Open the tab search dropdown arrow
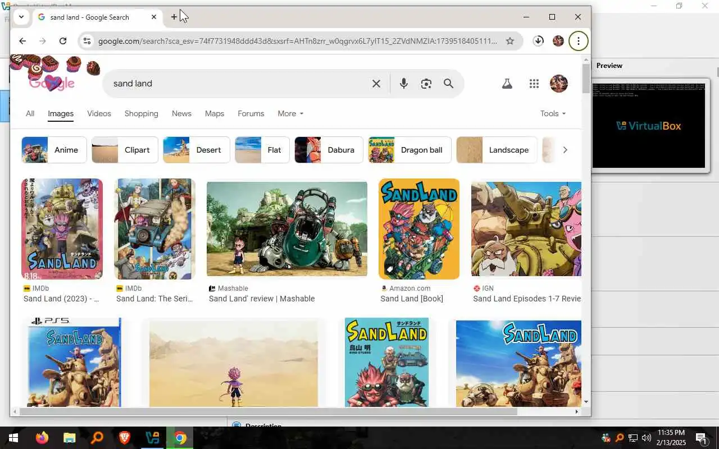Screen dimensions: 719x449 pyautogui.click(x=21, y=17)
